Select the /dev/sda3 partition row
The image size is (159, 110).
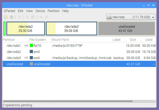(79, 58)
